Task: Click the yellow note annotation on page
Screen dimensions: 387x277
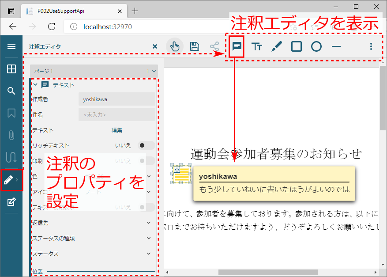Action: [x=181, y=174]
